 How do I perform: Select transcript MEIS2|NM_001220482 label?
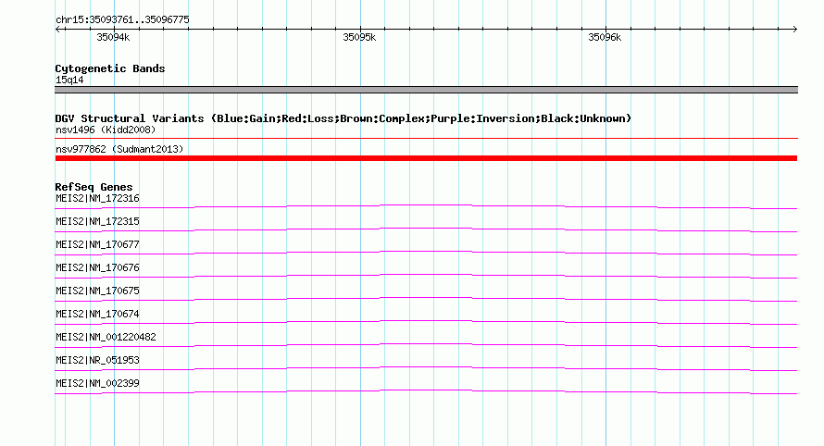pyautogui.click(x=106, y=337)
